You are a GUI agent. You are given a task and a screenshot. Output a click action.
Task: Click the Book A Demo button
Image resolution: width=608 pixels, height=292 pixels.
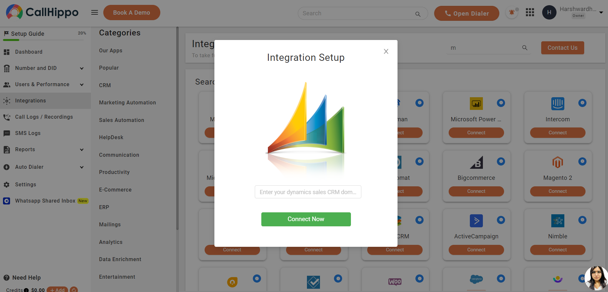tap(132, 12)
